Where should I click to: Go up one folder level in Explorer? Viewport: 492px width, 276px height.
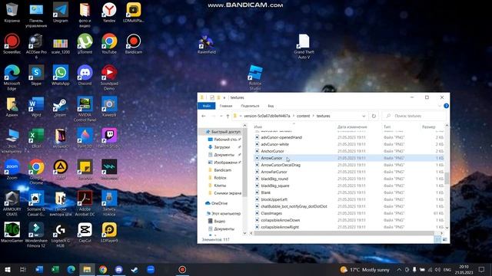click(x=228, y=116)
